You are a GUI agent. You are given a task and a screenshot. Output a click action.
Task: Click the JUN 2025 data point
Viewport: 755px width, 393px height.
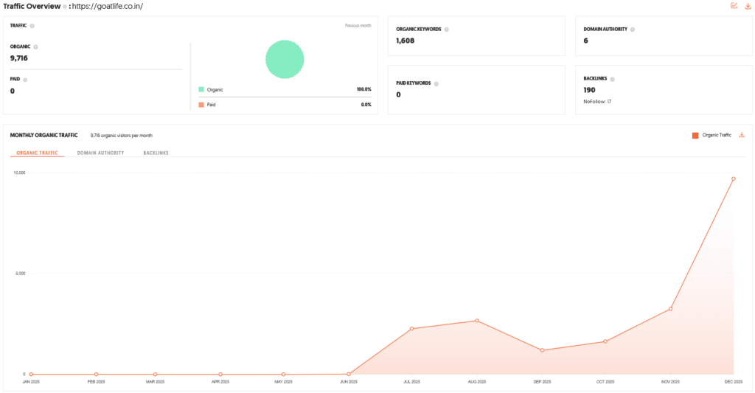349,374
